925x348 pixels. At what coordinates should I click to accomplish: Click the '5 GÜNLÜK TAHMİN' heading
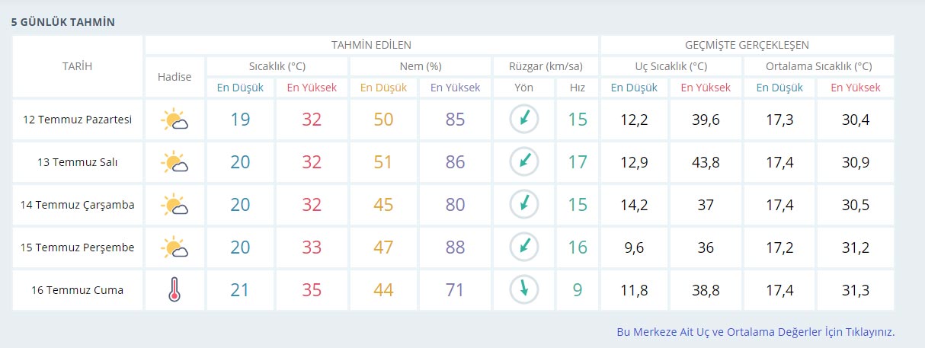point(63,22)
